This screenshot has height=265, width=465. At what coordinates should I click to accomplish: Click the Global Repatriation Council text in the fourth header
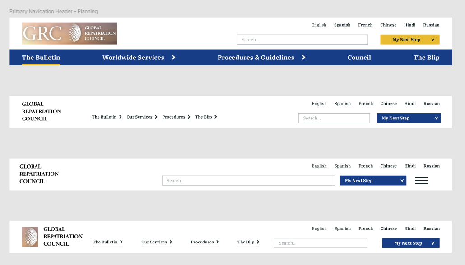click(63, 236)
